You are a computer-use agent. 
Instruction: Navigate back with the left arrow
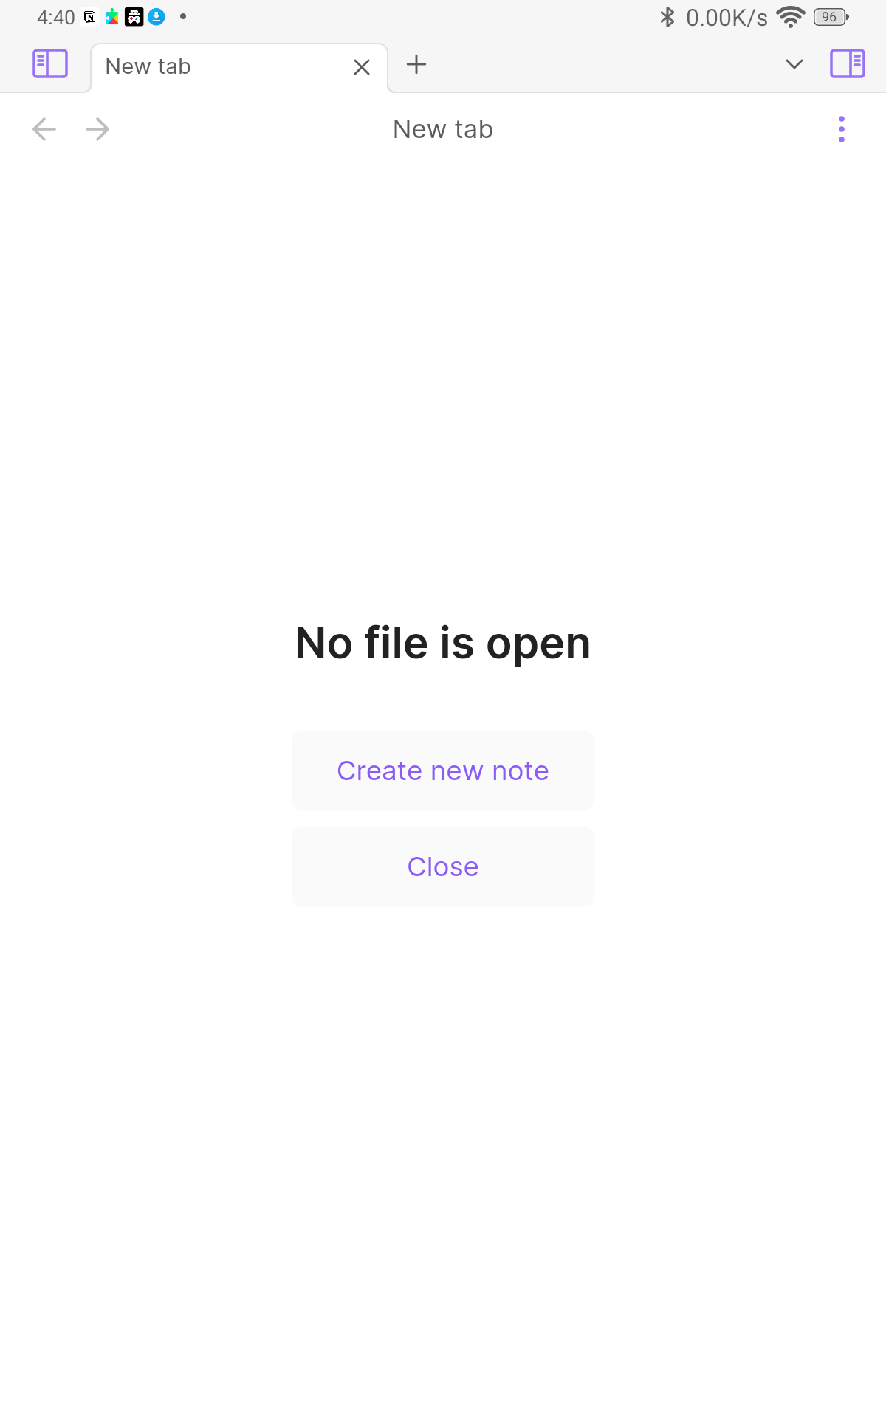(x=44, y=129)
